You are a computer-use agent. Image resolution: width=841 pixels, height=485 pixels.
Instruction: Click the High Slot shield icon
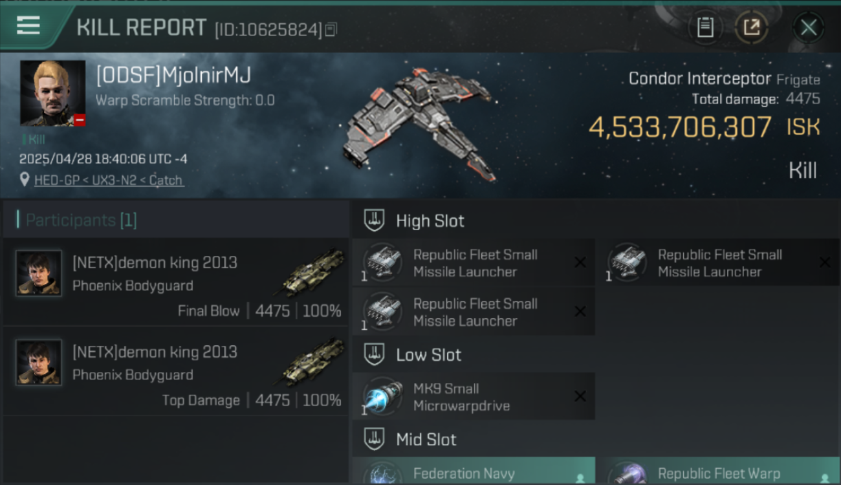374,221
